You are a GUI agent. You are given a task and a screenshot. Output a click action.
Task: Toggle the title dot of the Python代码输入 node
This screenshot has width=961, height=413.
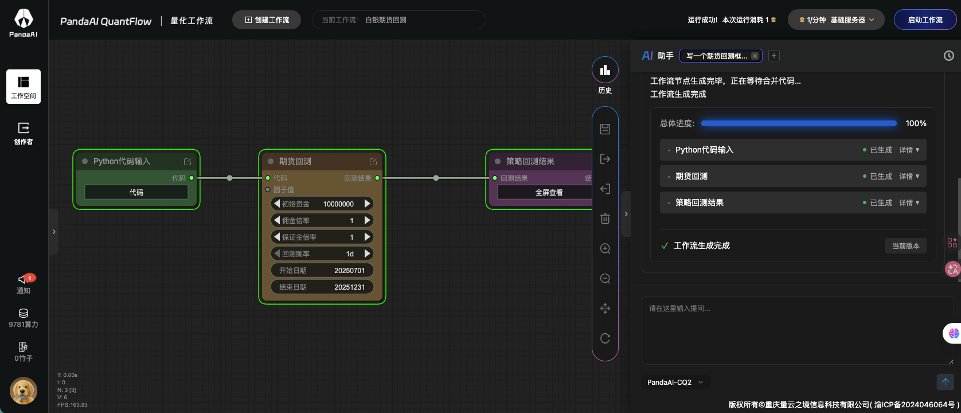[85, 162]
